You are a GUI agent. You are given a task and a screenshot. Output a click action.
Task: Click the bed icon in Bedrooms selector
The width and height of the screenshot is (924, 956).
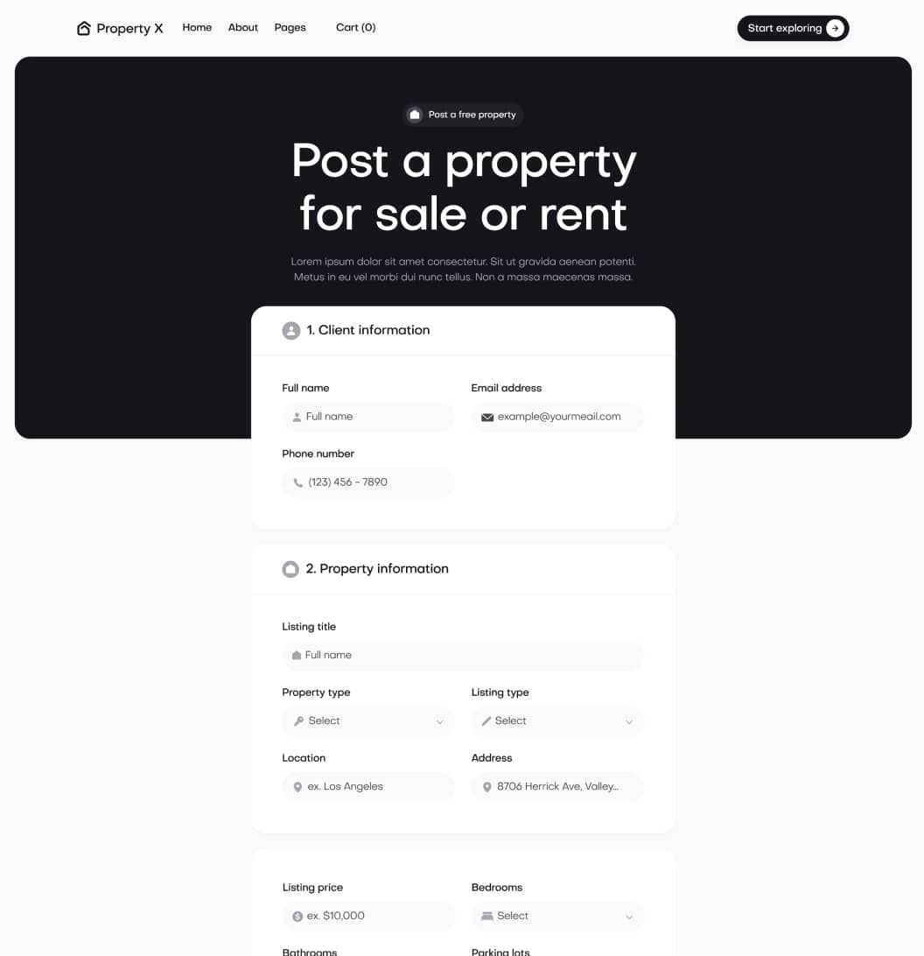pos(486,916)
